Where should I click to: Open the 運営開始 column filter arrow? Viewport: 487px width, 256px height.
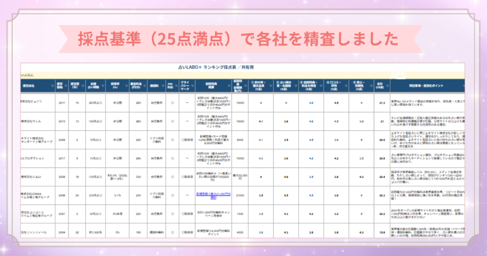point(66,86)
